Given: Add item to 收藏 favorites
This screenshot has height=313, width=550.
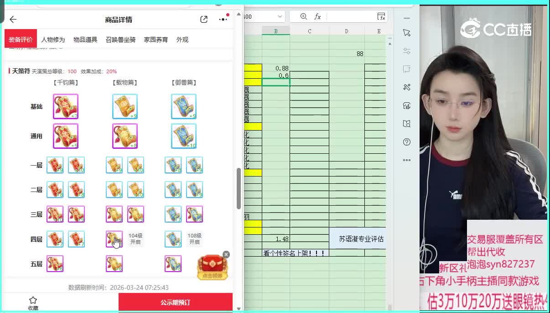Looking at the screenshot, I should click(x=33, y=303).
